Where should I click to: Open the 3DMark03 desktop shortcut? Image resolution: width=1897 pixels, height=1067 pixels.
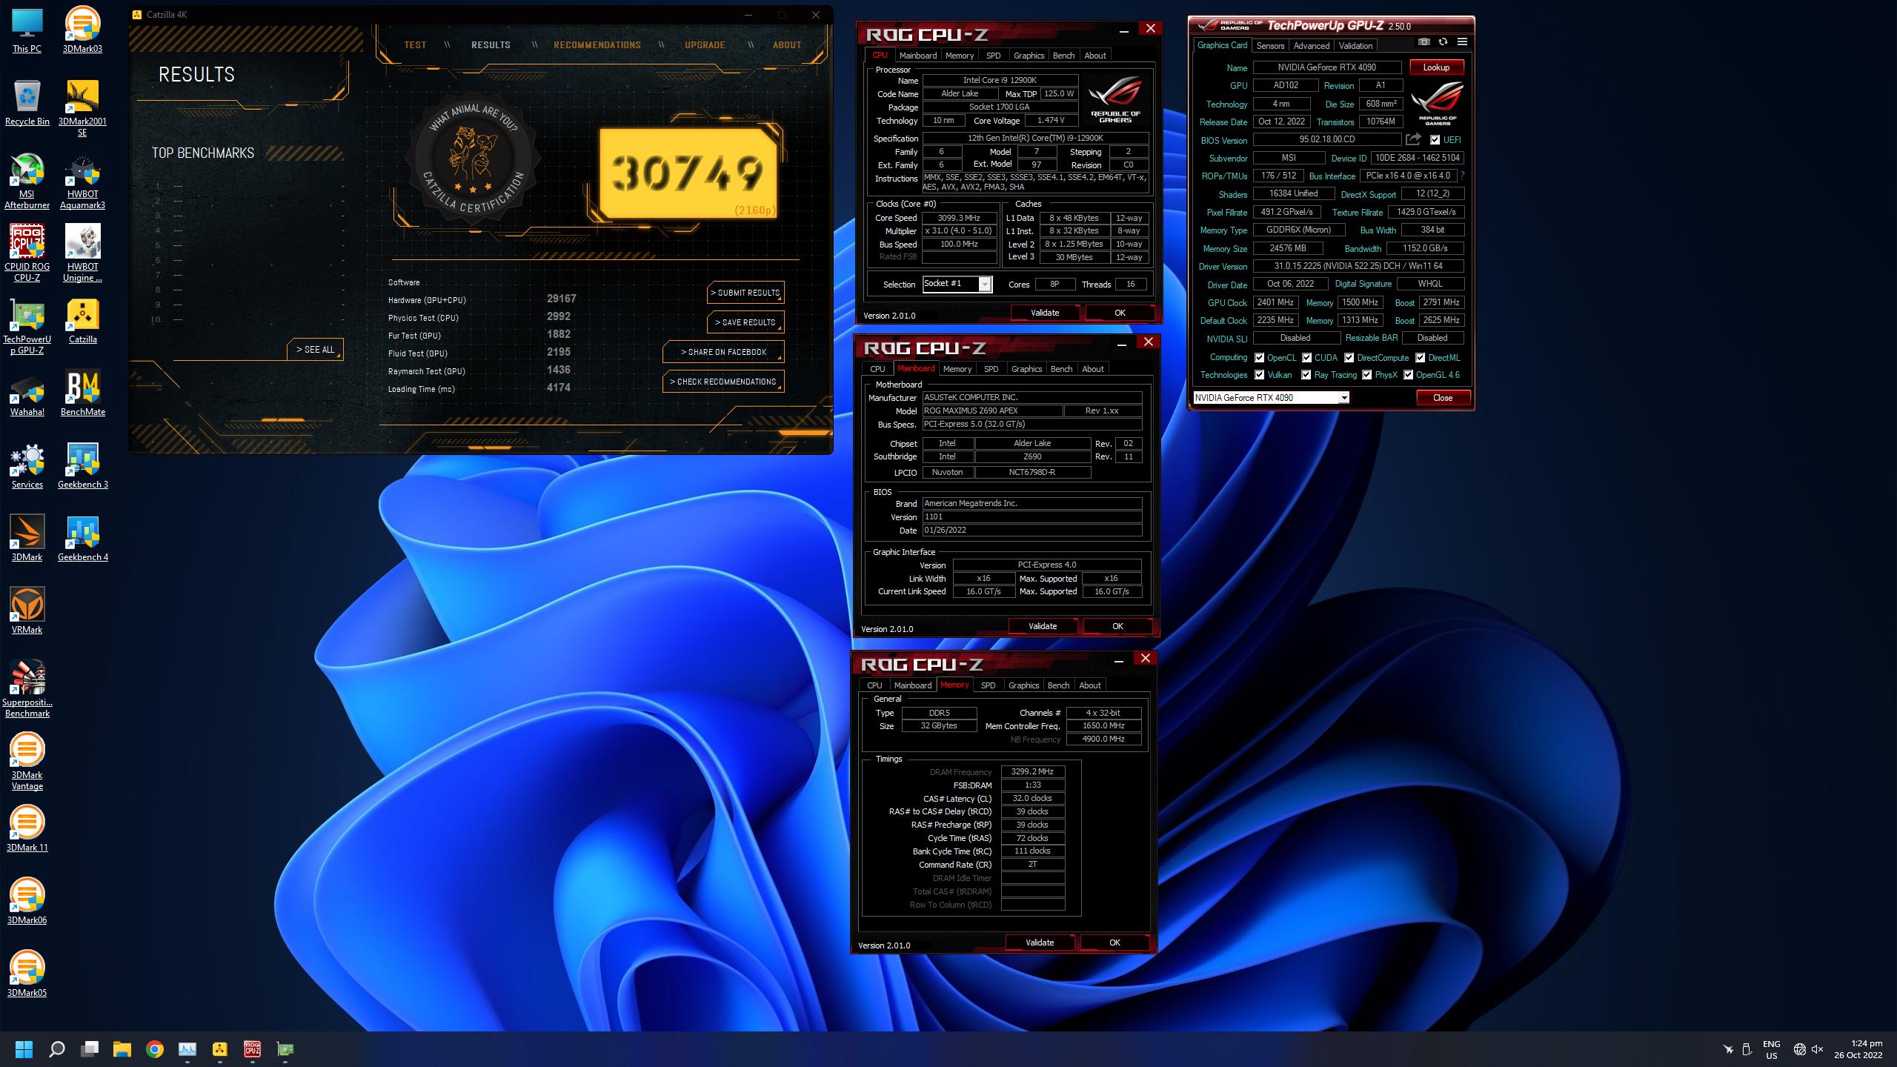coord(82,30)
